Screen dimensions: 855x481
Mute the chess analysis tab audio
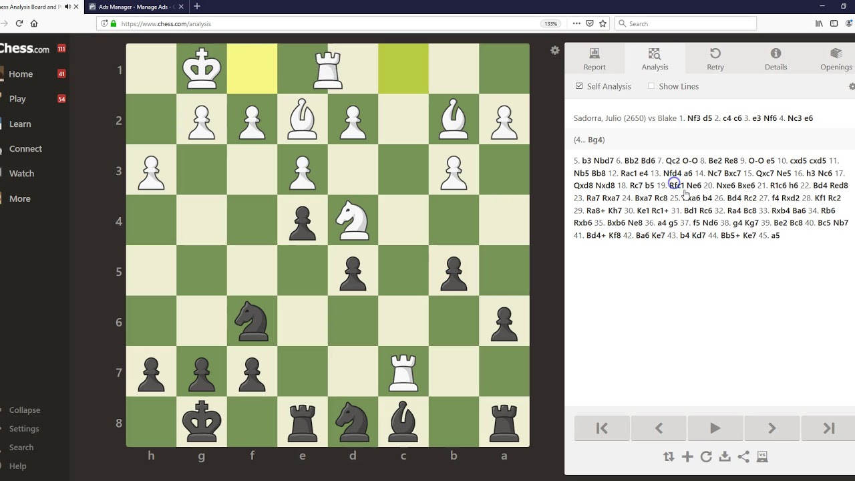click(x=67, y=7)
